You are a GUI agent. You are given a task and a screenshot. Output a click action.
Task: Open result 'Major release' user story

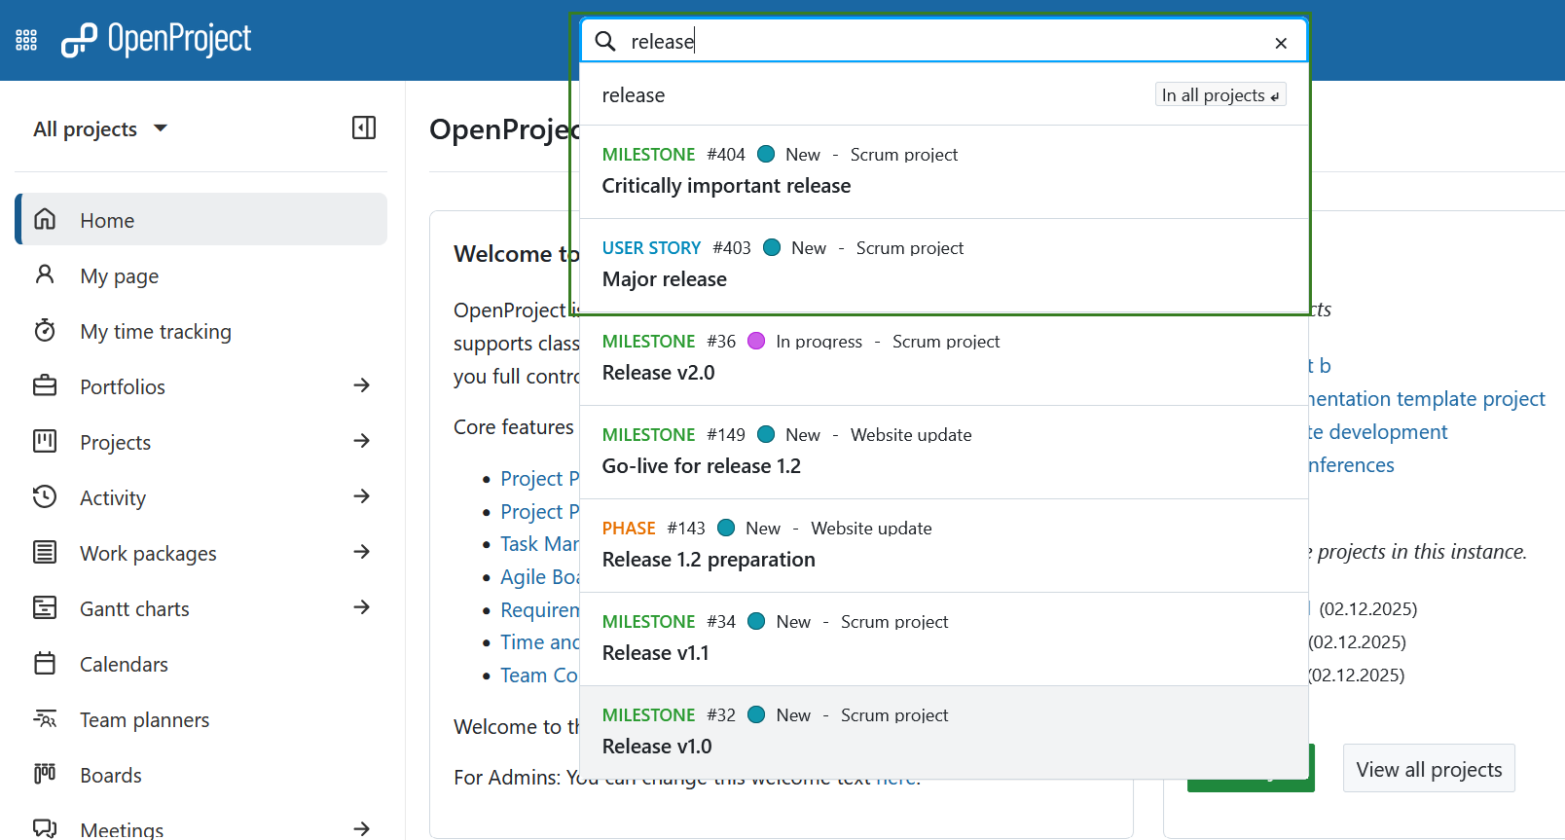pos(944,265)
